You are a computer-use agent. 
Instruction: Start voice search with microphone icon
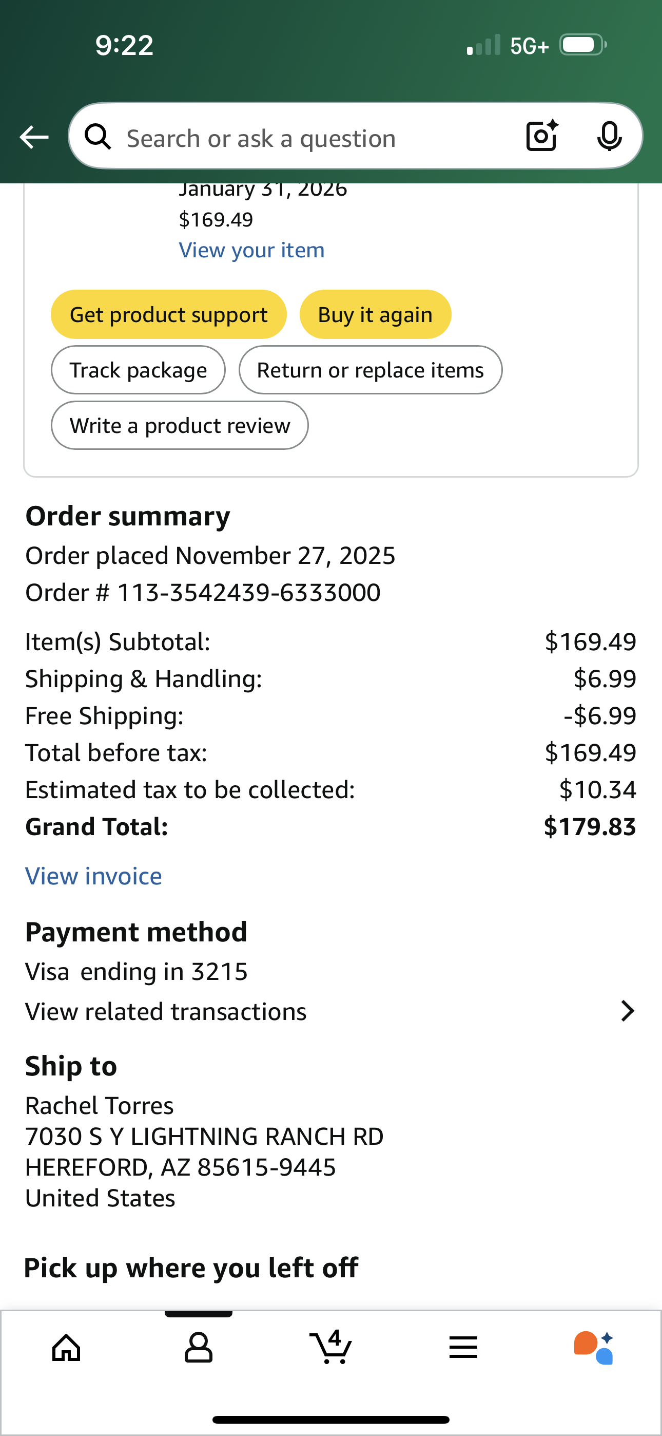point(609,136)
